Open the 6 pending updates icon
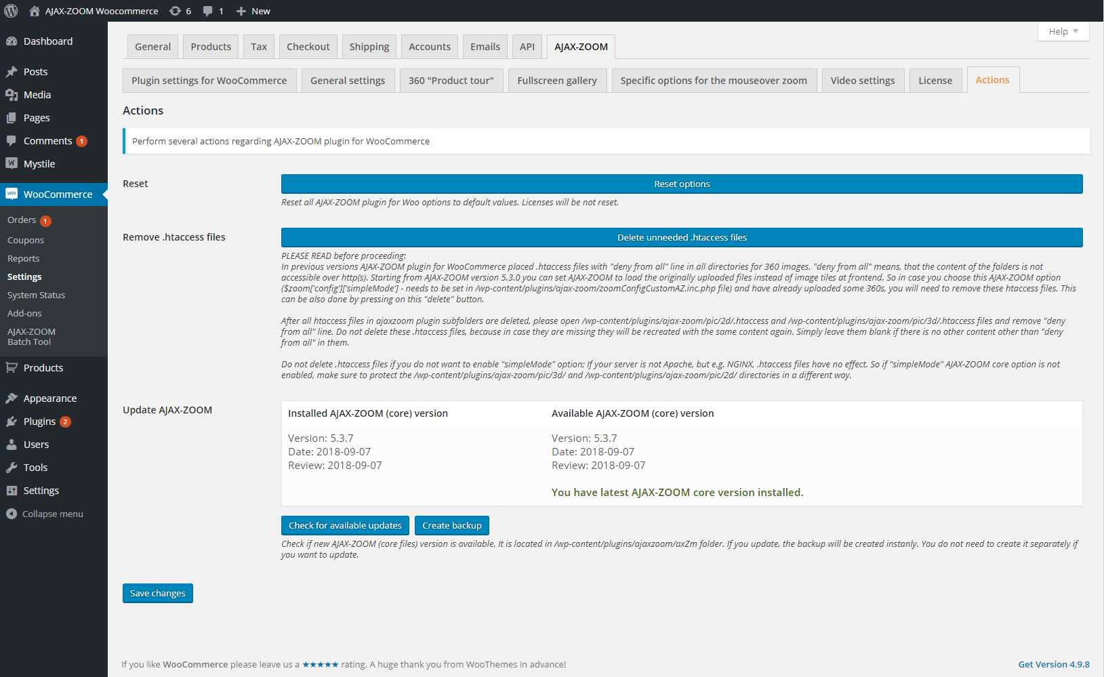The image size is (1104, 677). click(175, 11)
